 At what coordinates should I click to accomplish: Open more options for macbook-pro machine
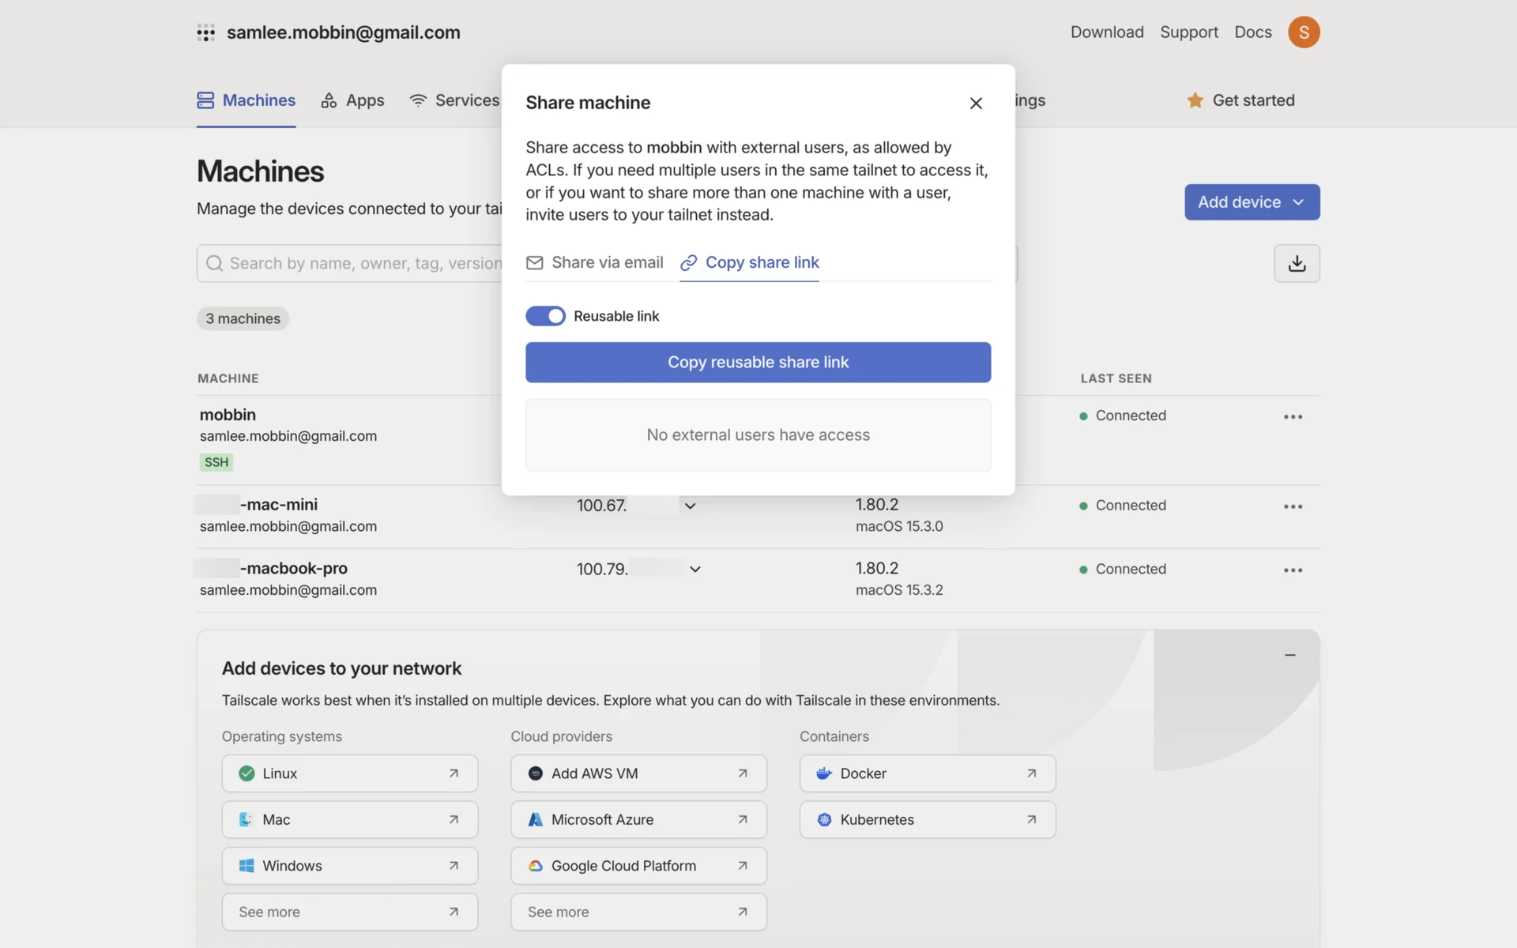pyautogui.click(x=1293, y=570)
